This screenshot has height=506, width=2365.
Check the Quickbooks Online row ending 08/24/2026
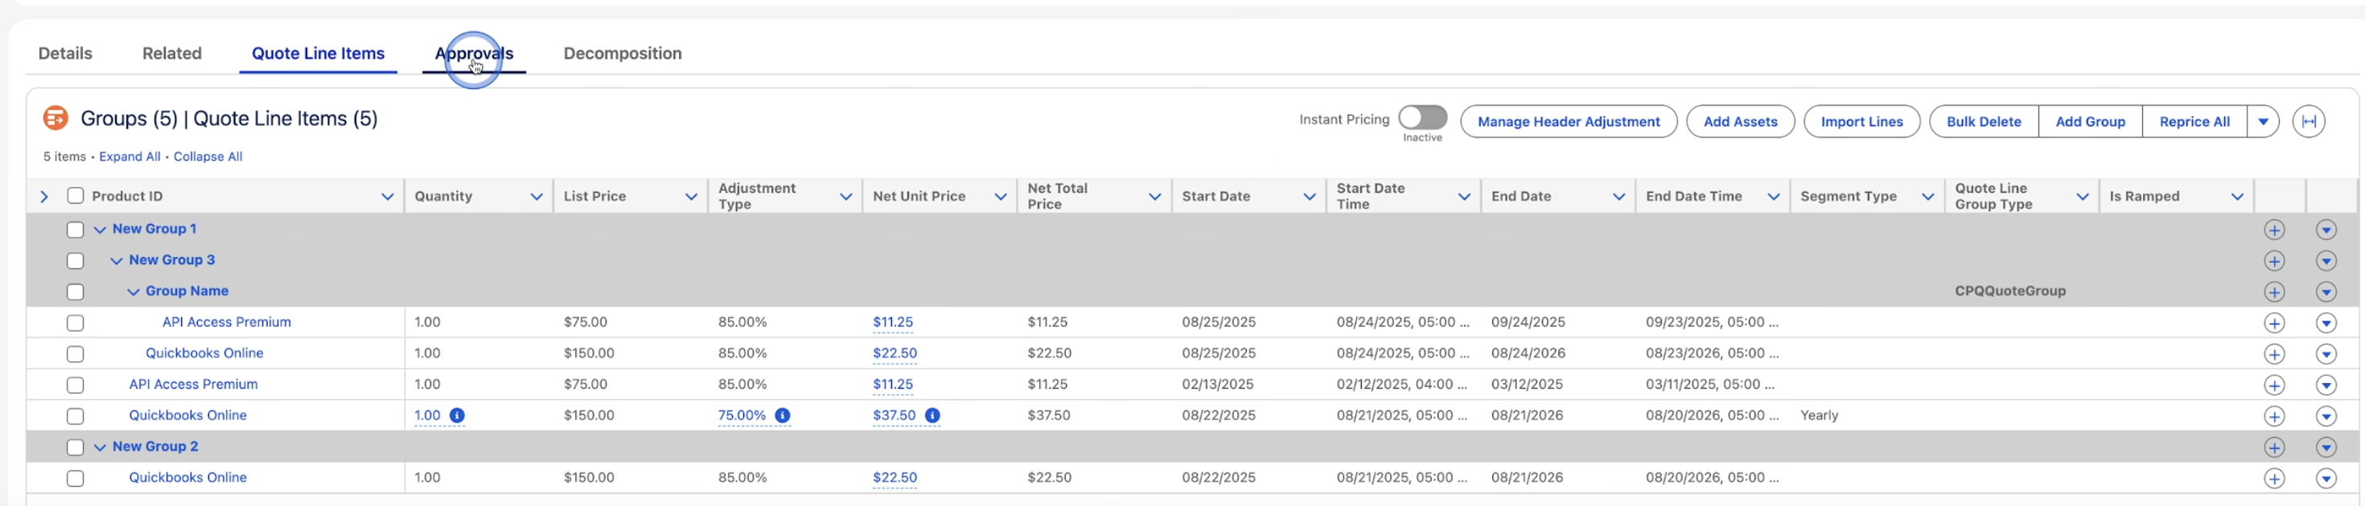(x=76, y=354)
